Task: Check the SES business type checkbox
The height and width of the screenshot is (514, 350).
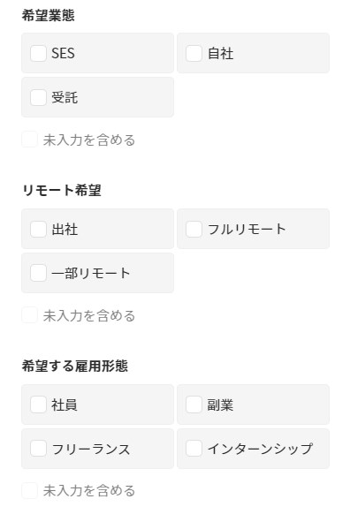Action: (x=38, y=53)
